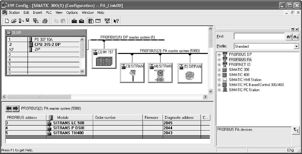Select the (3) SITRANS LC 500 device box
The width and height of the screenshot is (302, 154).
click(x=132, y=73)
